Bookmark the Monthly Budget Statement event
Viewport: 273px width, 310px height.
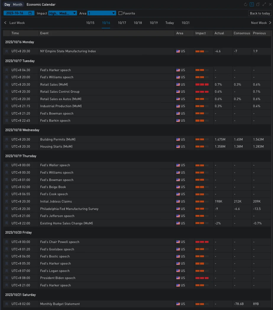coord(7,304)
